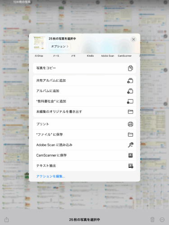Tap the selected photos preview thumbnail
Viewport: 169px width, 225px height.
(x=39, y=43)
